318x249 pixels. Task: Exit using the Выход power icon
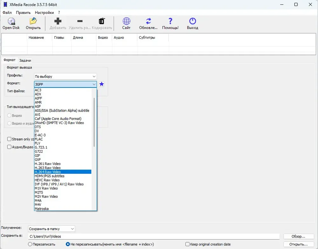coord(192,21)
